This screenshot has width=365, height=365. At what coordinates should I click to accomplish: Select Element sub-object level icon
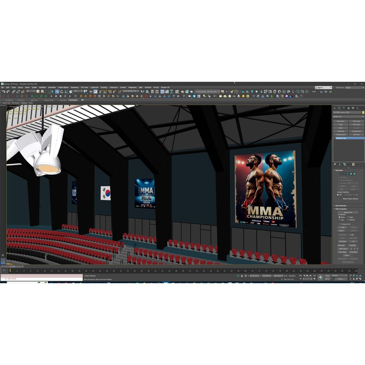point(354,174)
